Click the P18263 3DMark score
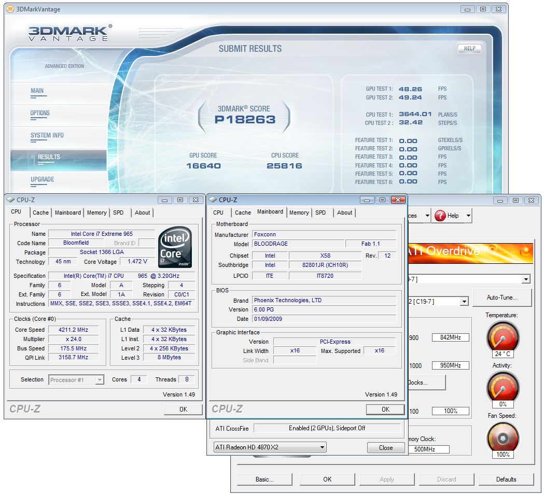This screenshot has height=495, width=544. point(245,120)
